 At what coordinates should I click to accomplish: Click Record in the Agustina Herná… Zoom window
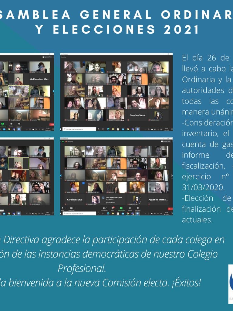coord(130,209)
